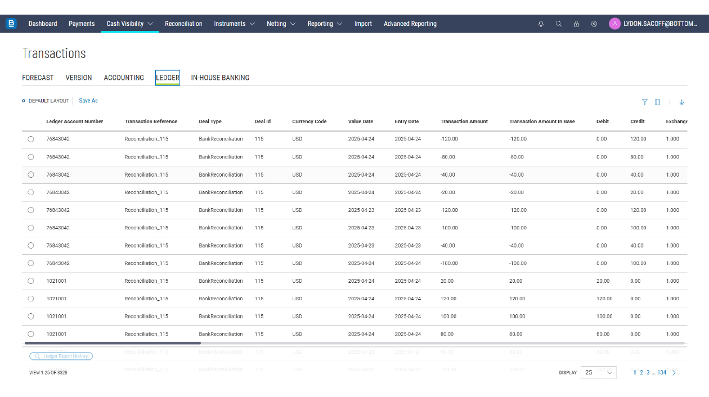The width and height of the screenshot is (709, 397).
Task: Click the Save As link
Action: point(88,101)
